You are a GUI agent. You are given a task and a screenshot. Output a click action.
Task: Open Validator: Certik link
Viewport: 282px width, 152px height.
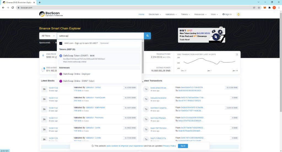93,128
